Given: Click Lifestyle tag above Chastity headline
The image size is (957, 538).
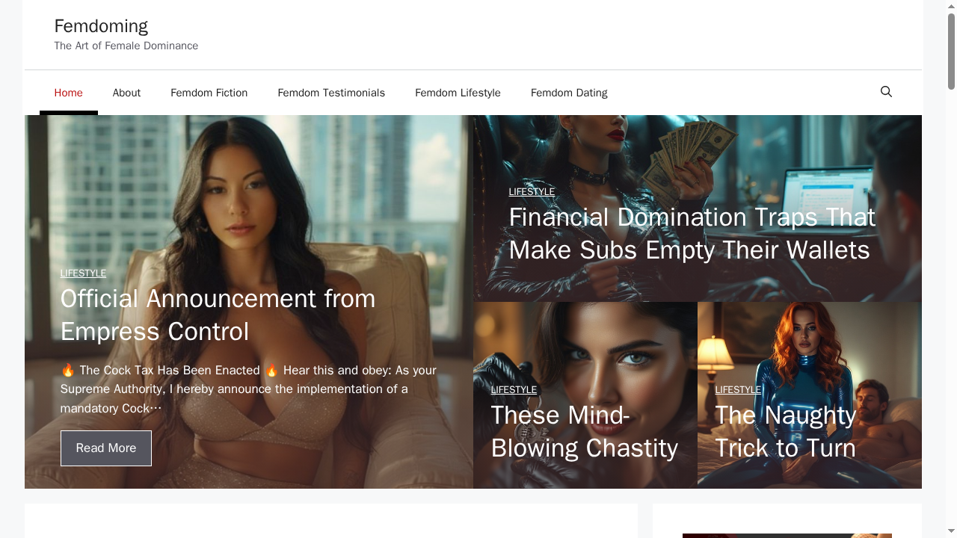Looking at the screenshot, I should pyautogui.click(x=514, y=390).
